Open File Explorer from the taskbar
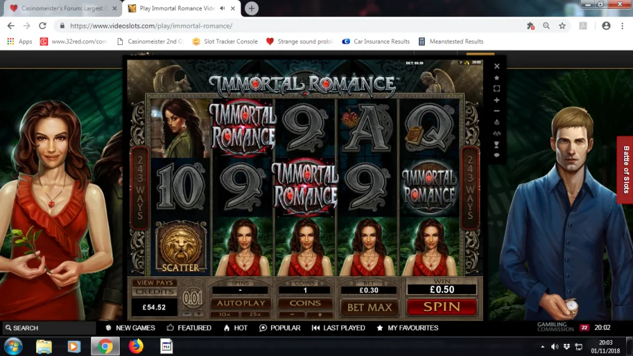Viewport: 633px width, 356px height. pos(44,346)
